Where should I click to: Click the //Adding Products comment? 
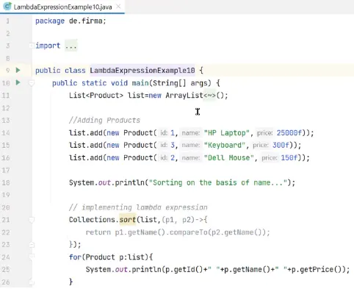pyautogui.click(x=104, y=121)
